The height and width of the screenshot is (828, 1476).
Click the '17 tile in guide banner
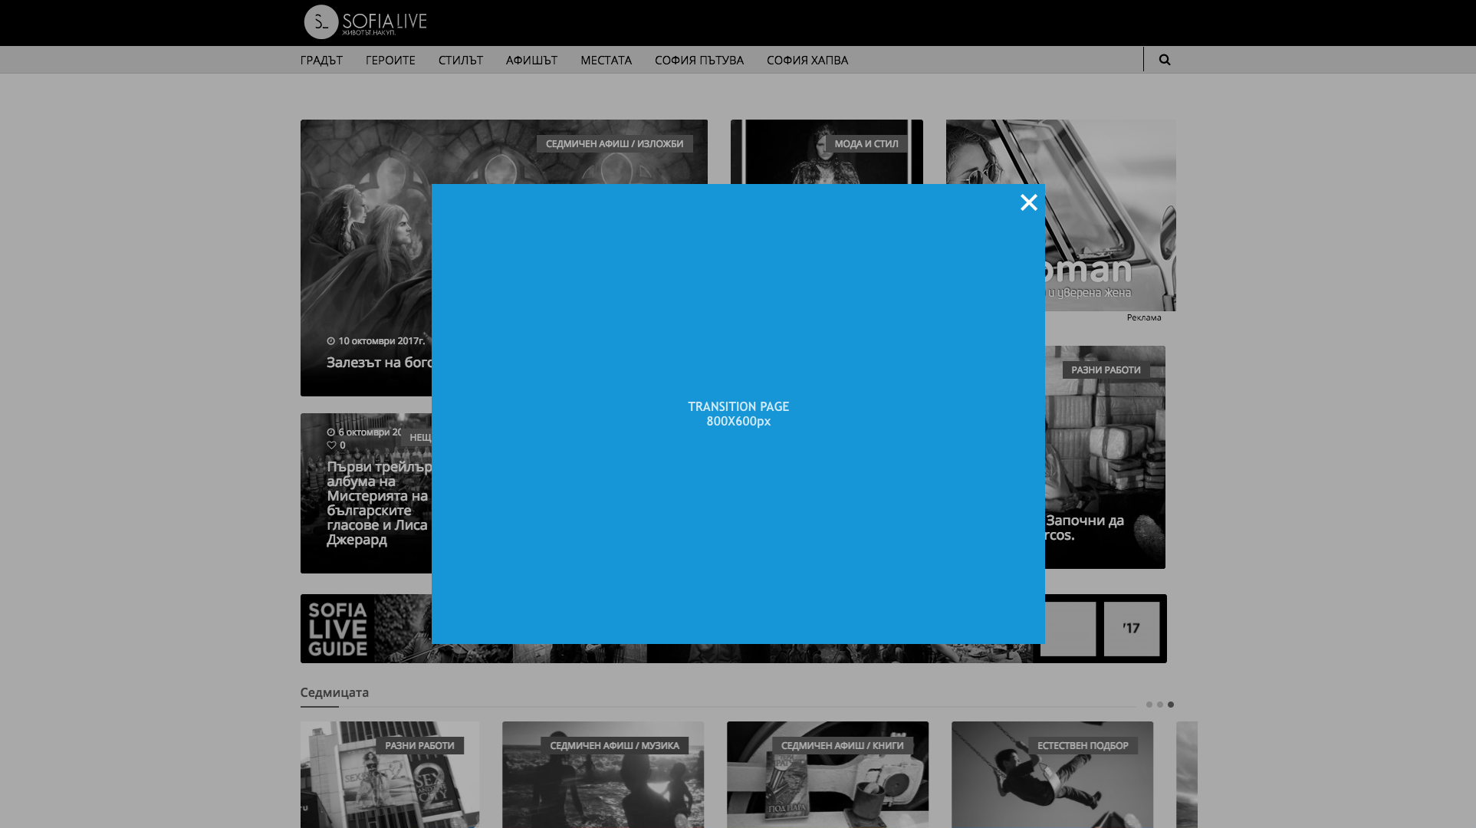(x=1131, y=629)
